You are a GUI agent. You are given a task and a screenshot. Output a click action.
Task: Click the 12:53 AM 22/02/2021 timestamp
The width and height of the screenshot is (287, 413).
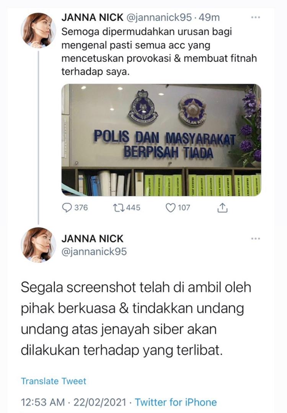tap(73, 402)
